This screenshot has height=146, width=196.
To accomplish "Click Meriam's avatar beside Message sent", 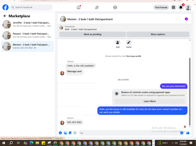I will tap(62, 73).
